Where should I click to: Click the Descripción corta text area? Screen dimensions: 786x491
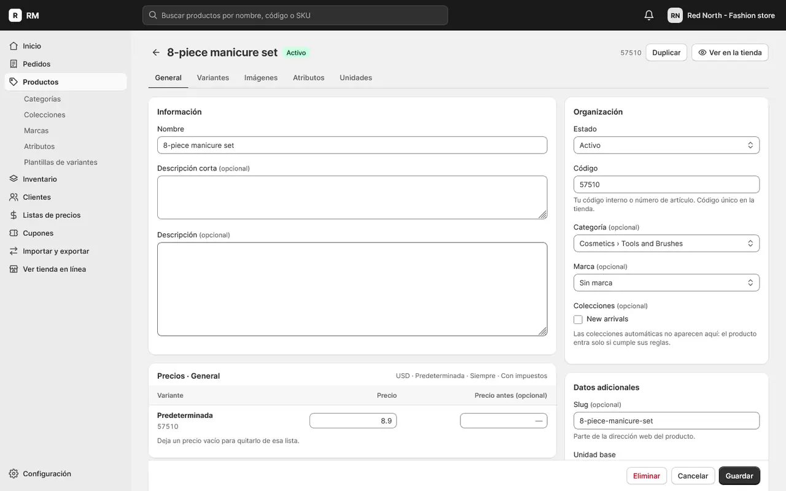pos(352,198)
